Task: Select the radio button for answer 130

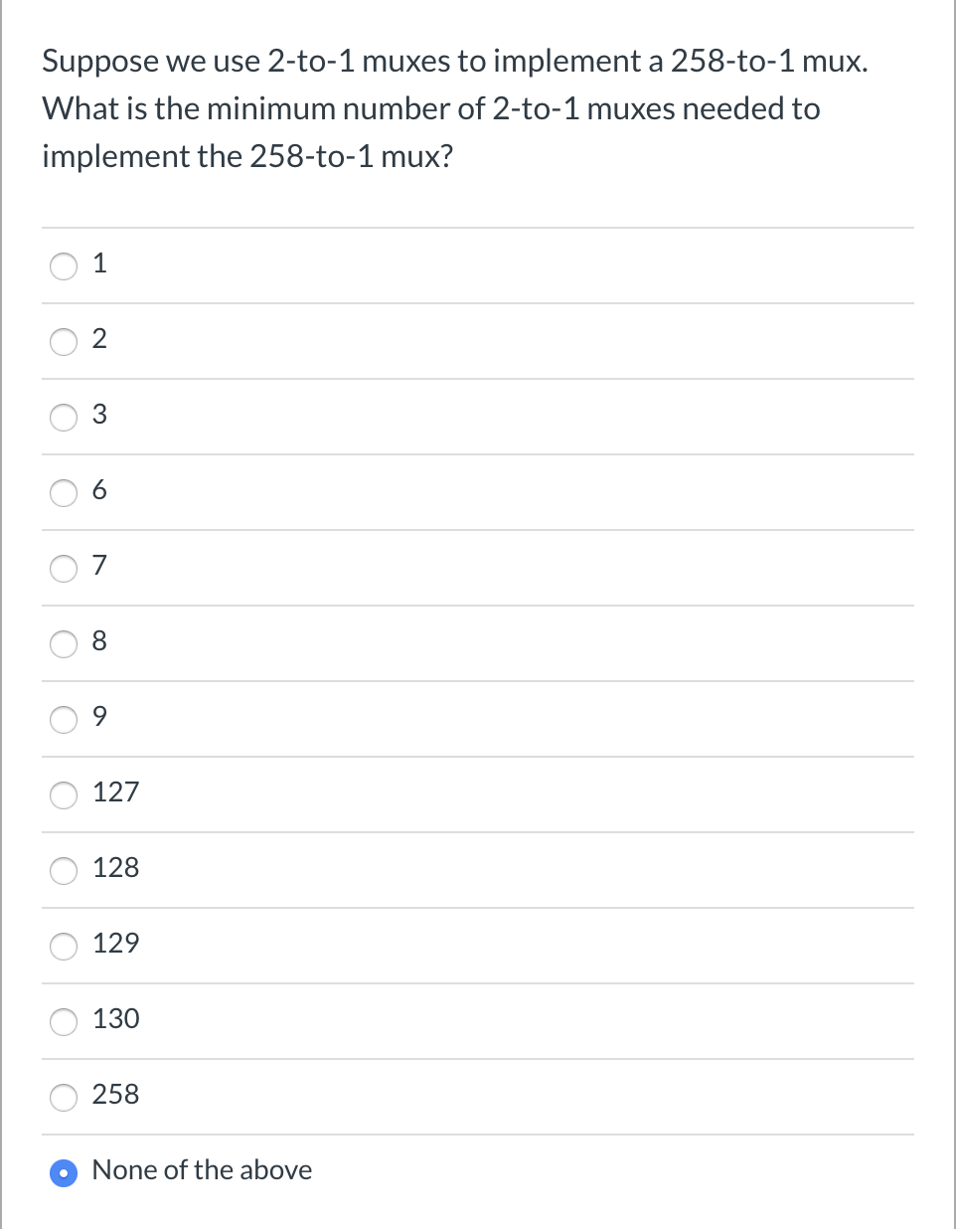Action: (64, 1022)
